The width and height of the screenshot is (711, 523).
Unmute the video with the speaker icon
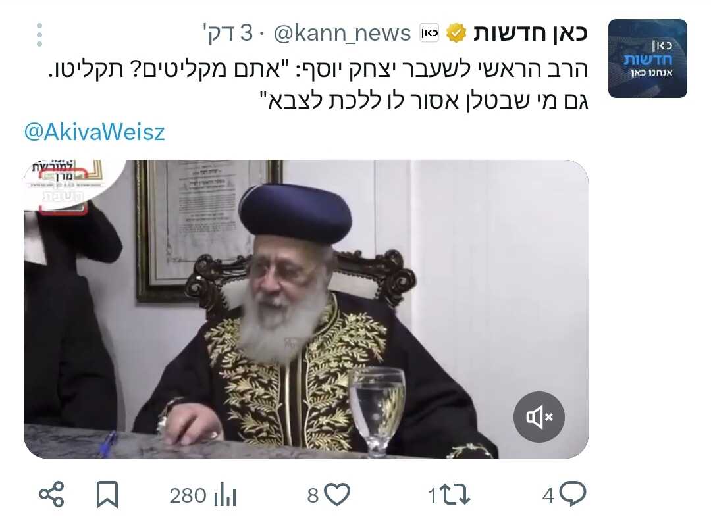(x=539, y=416)
